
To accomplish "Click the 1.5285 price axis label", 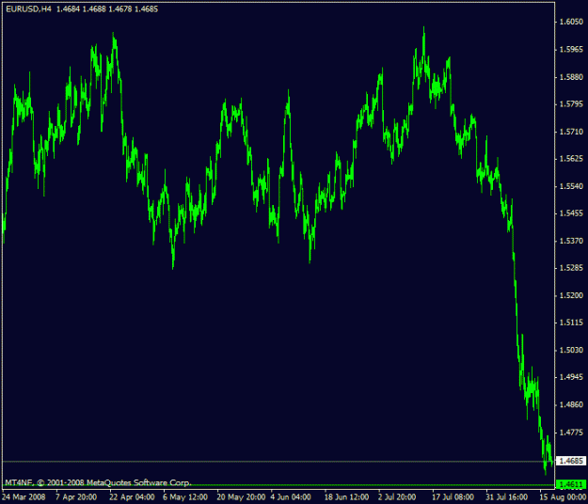I will [x=571, y=268].
